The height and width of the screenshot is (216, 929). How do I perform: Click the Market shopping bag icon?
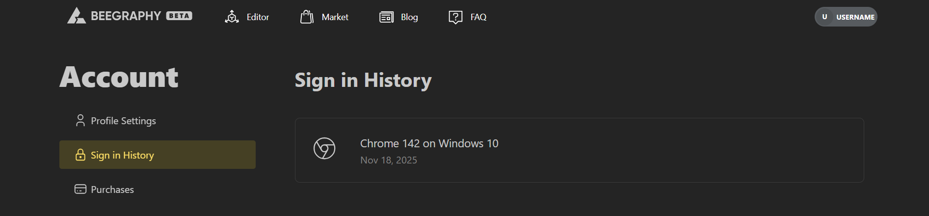tap(307, 17)
